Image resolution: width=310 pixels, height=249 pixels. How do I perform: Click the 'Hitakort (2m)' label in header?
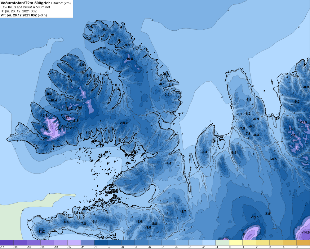point(61,3)
